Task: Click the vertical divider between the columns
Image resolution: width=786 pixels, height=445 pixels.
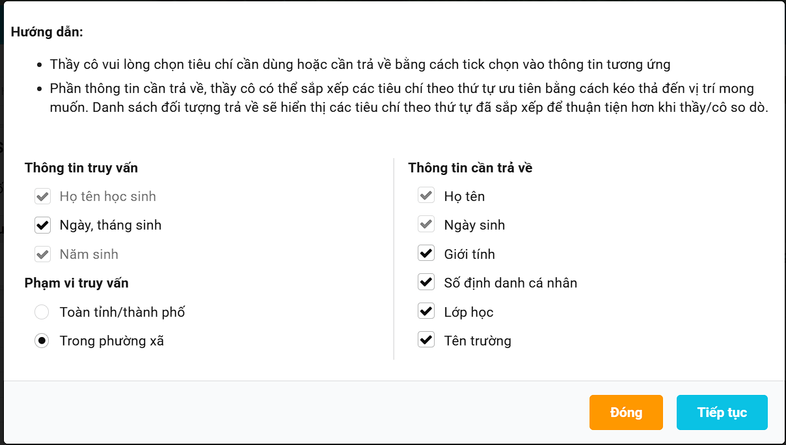Action: [x=394, y=259]
